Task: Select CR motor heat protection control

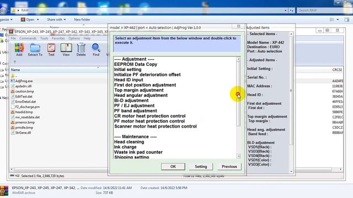Action: tap(149, 116)
